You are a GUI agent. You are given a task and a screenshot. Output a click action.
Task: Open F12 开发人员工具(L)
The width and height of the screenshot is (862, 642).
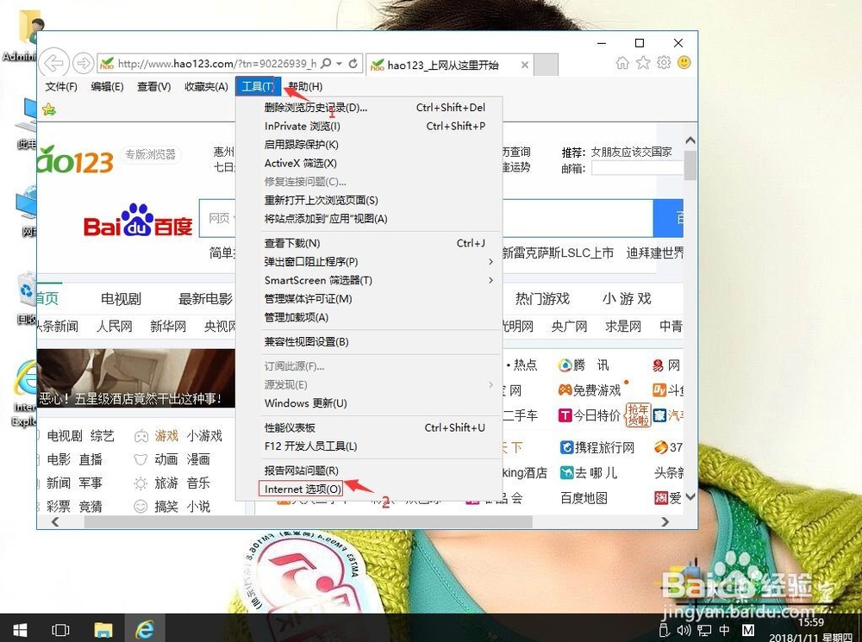pos(369,446)
